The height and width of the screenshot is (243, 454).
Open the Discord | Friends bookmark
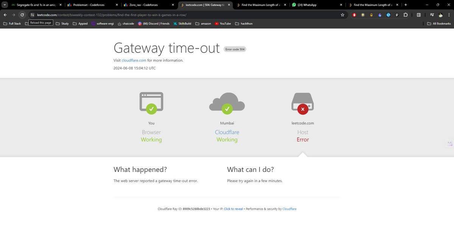click(154, 23)
